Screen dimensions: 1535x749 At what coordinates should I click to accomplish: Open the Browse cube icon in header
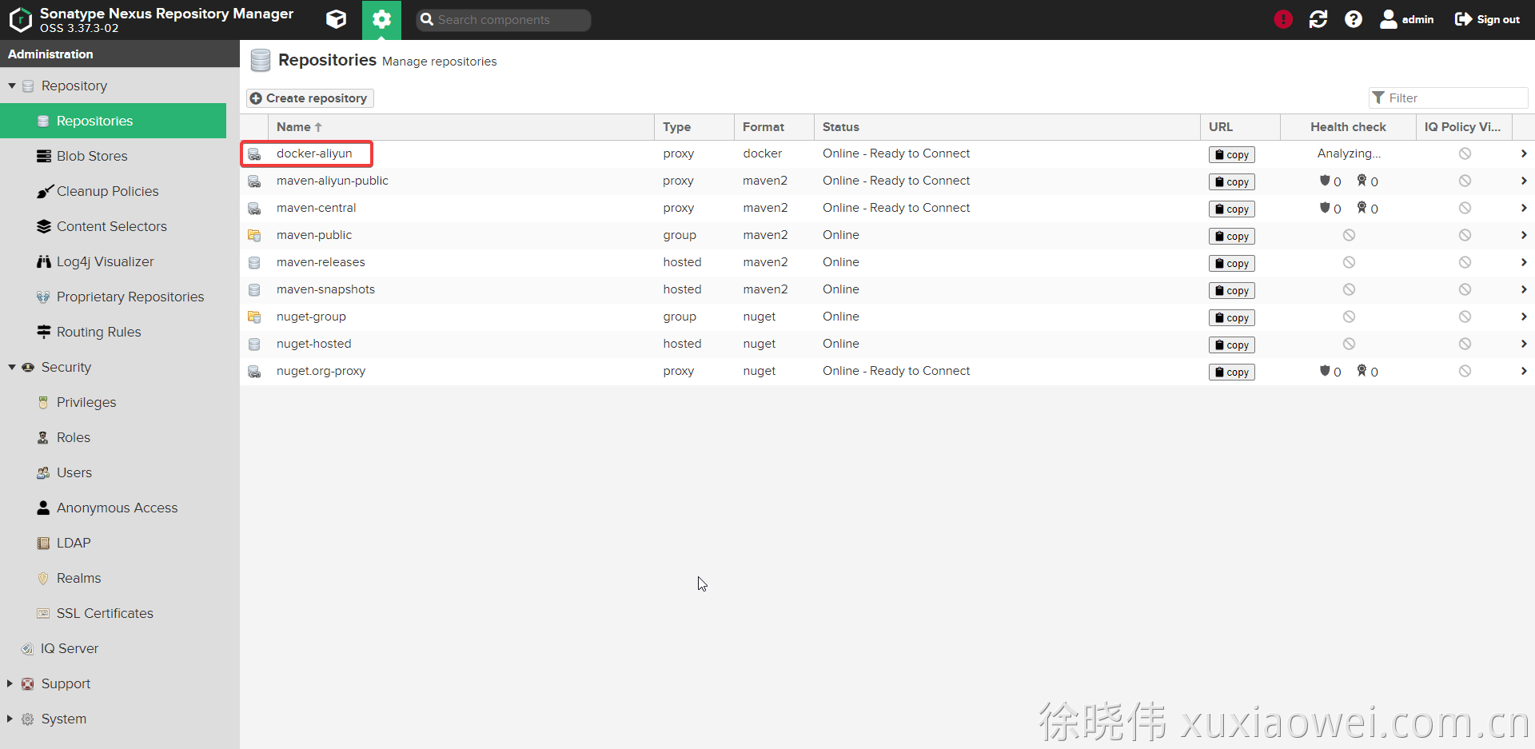coord(337,19)
